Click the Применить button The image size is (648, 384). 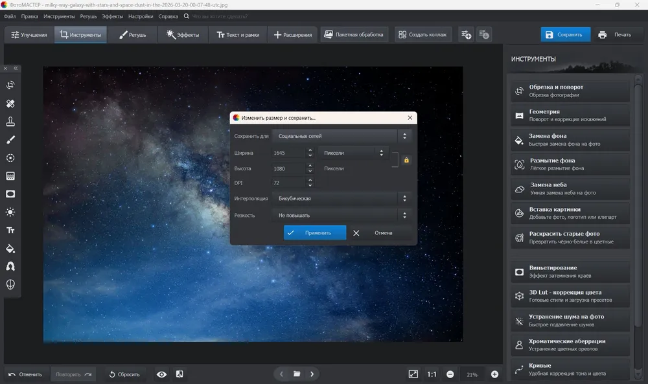[x=315, y=232]
